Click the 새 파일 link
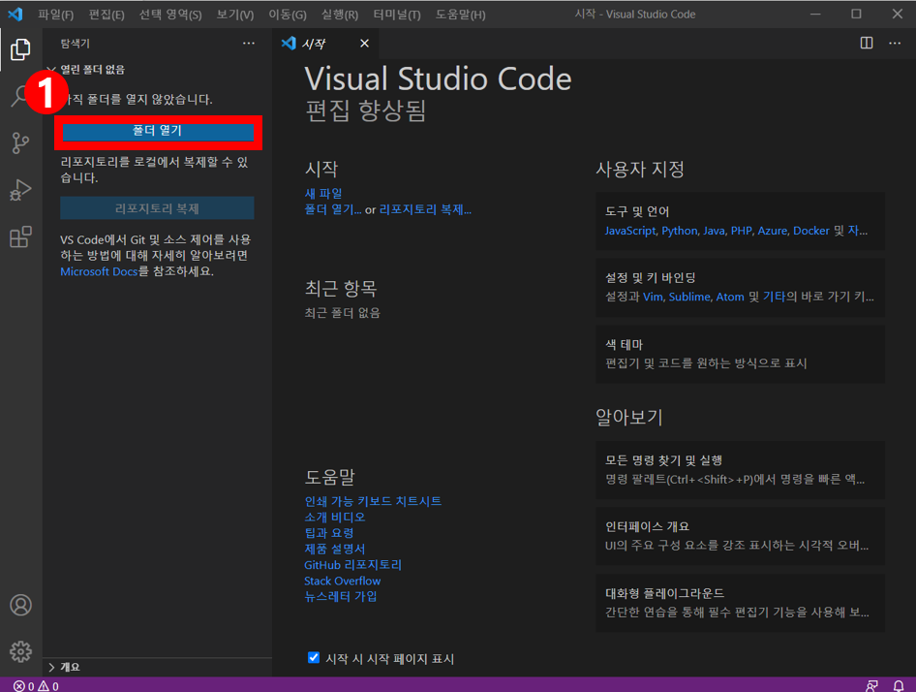 click(x=323, y=194)
